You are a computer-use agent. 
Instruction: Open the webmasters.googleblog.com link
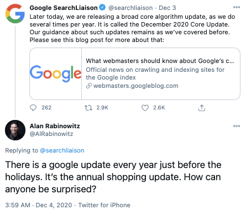[x=136, y=86]
